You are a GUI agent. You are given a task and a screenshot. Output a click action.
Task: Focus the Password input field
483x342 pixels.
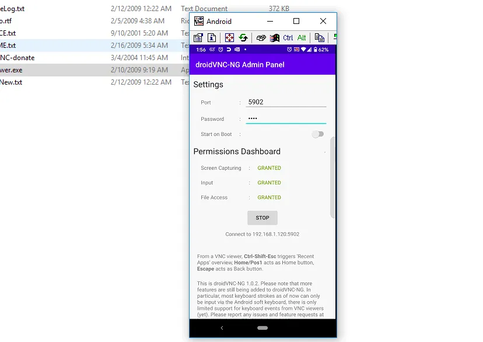click(286, 118)
